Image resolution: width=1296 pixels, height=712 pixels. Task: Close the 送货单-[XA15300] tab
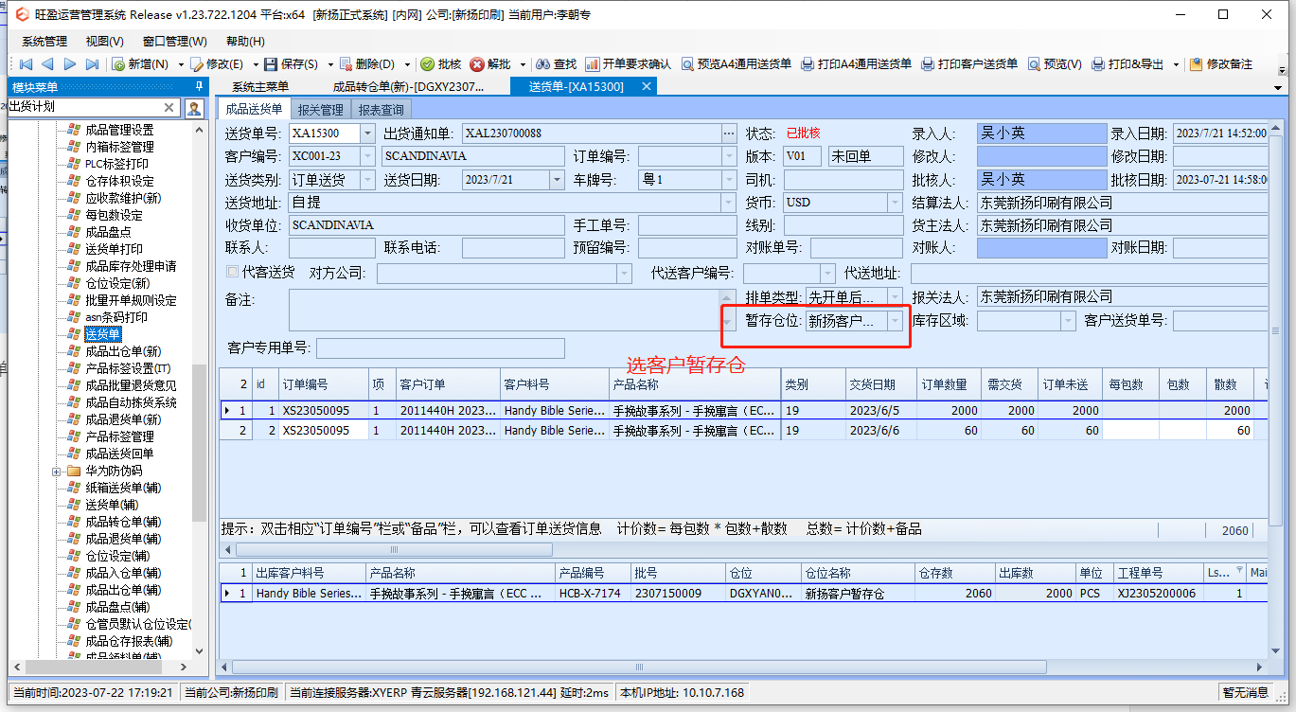coord(647,86)
